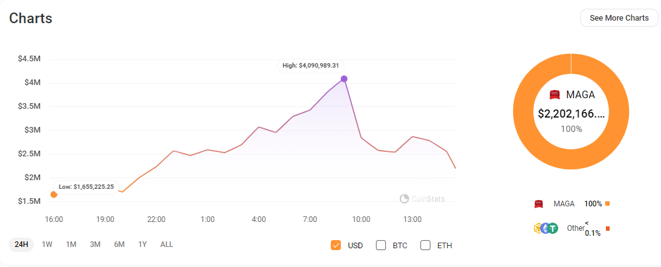661x267 pixels.
Task: Uncheck the USD checkbox
Action: coord(336,245)
